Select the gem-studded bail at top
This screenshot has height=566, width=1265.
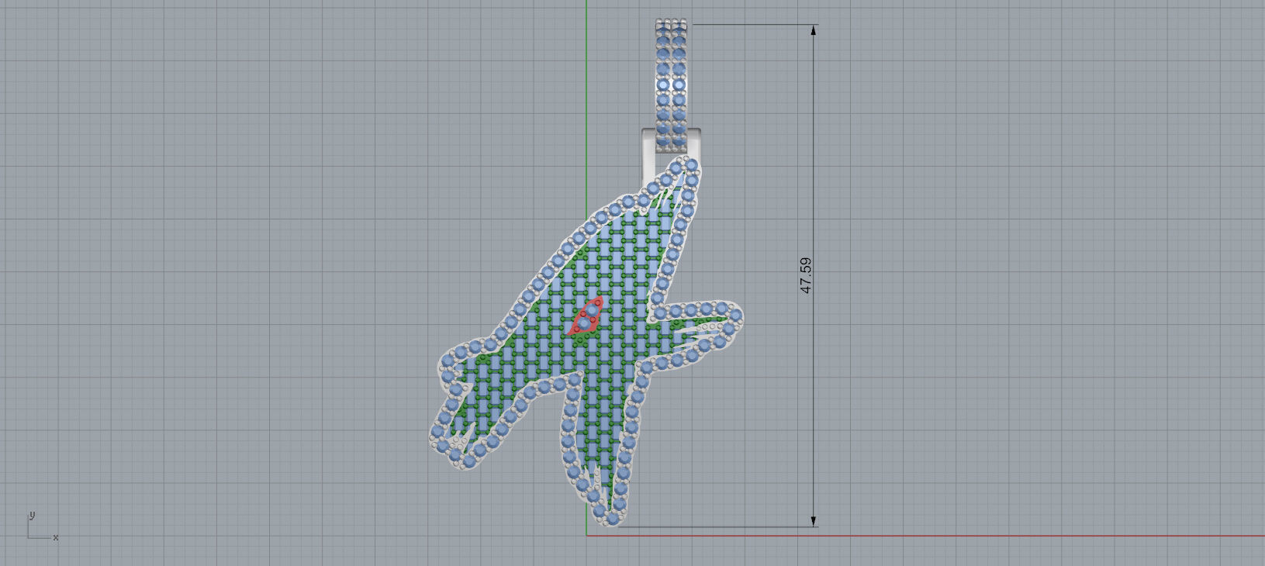pyautogui.click(x=672, y=85)
